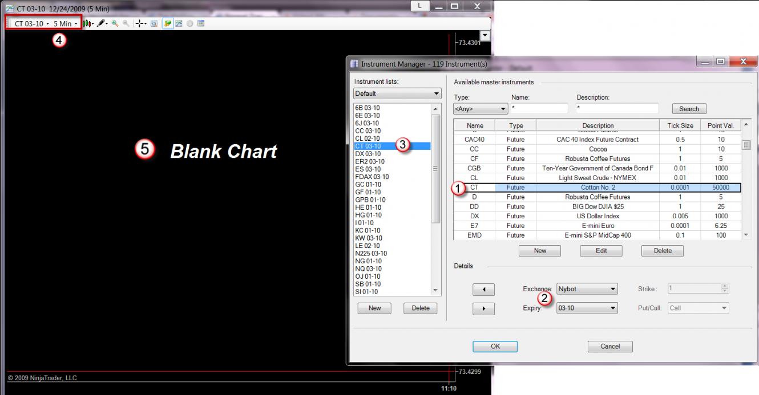
Task: Click New button under instrument list
Action: click(374, 308)
